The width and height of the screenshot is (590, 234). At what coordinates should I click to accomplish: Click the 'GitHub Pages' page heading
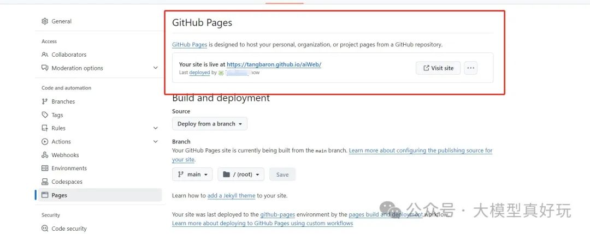[x=202, y=22]
